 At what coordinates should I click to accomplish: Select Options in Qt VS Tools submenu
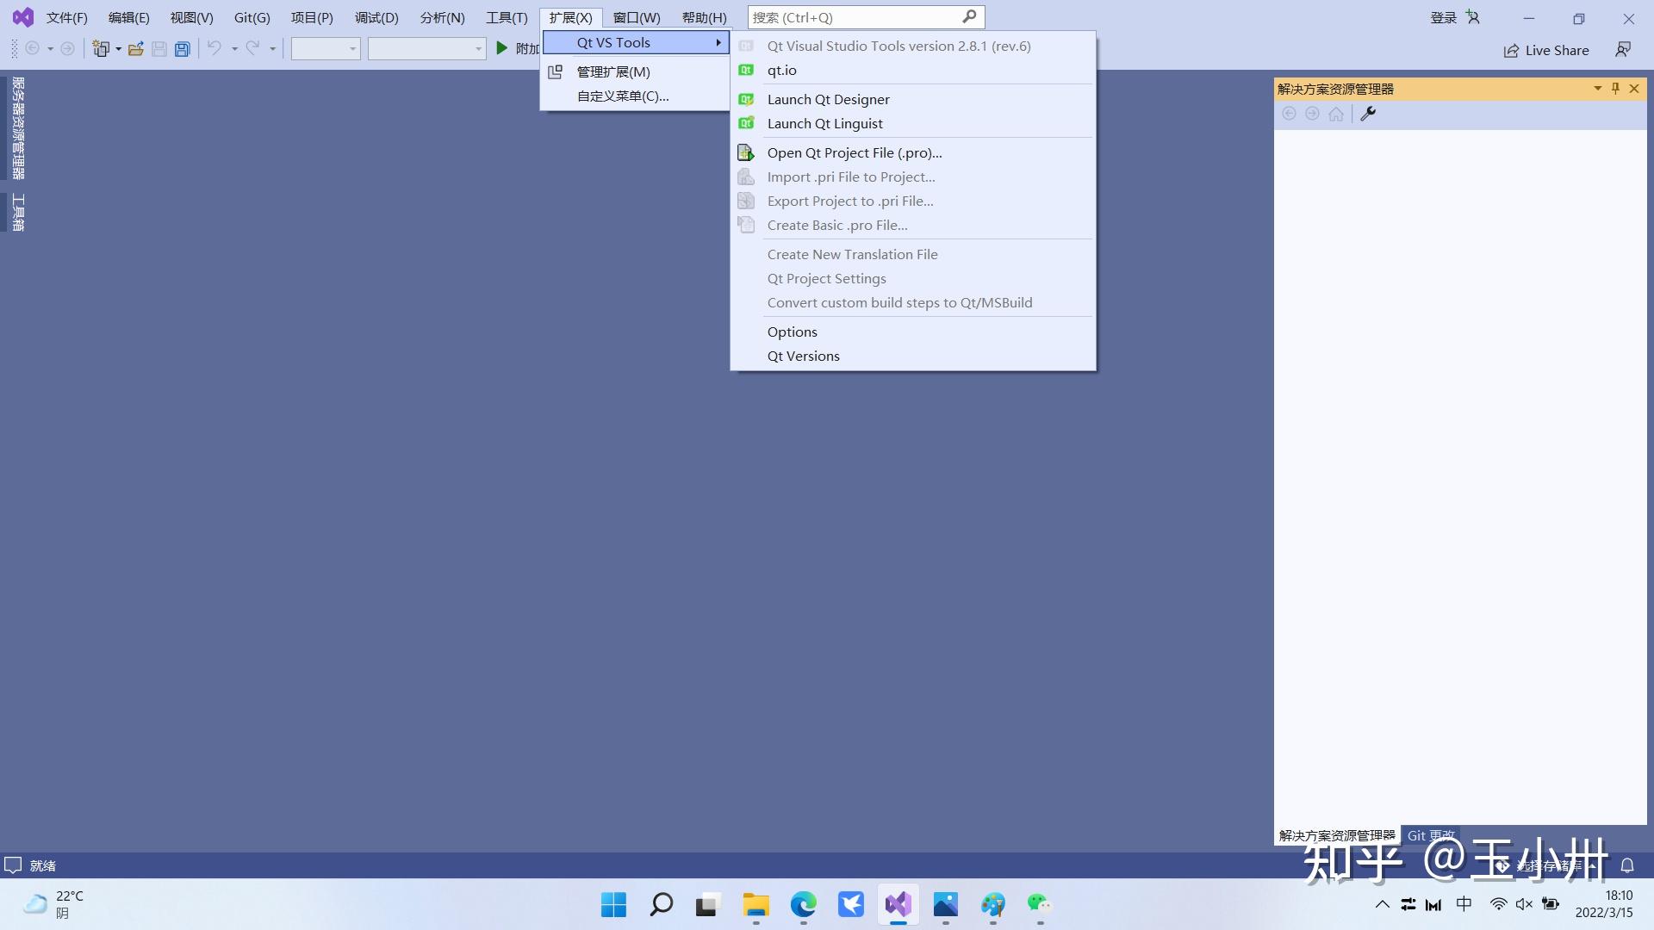point(913,332)
